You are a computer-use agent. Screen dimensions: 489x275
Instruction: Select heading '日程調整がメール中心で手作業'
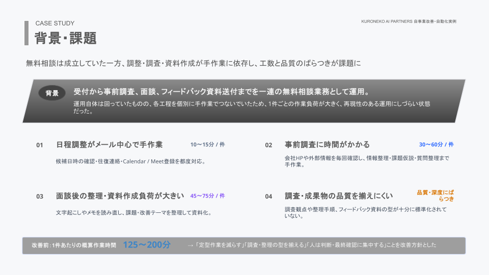109,145
